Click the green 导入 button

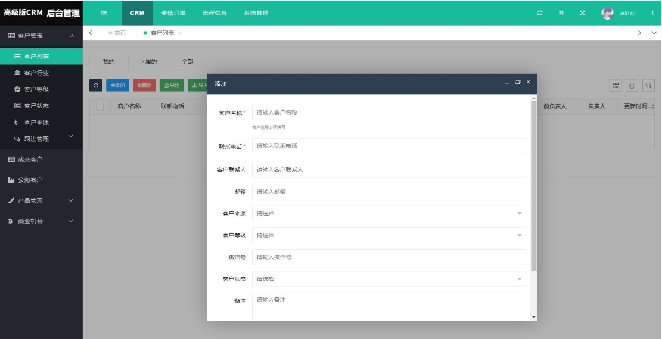(x=198, y=85)
